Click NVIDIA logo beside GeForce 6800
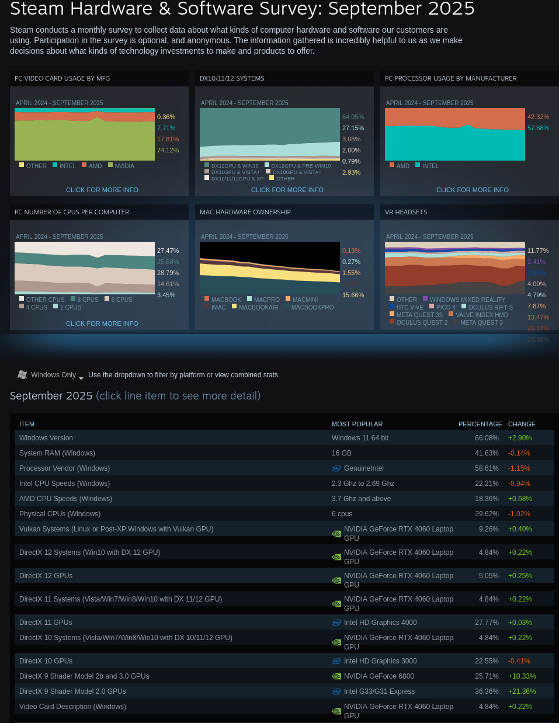Screen dimensions: 559x723 (336, 676)
